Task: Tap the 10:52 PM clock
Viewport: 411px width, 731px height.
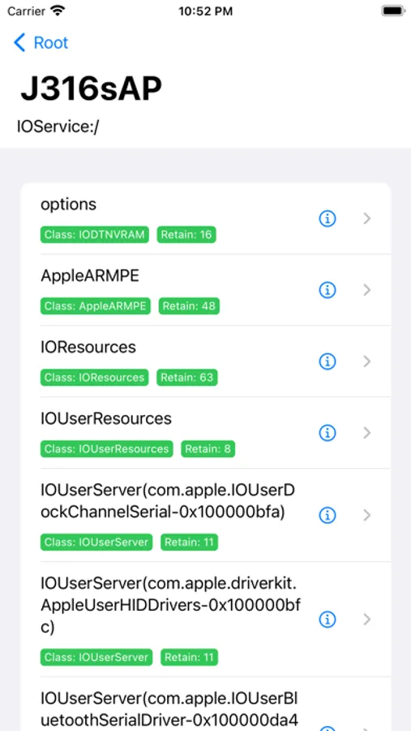Action: [x=205, y=11]
